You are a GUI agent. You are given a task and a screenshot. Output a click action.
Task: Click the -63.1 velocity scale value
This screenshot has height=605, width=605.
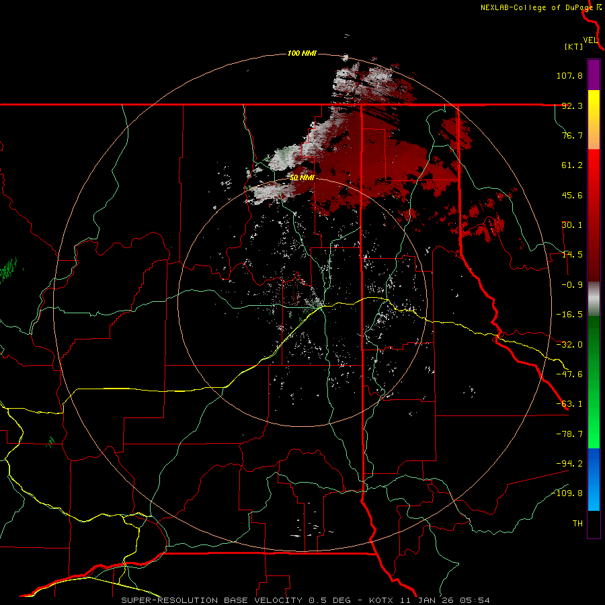click(x=569, y=404)
